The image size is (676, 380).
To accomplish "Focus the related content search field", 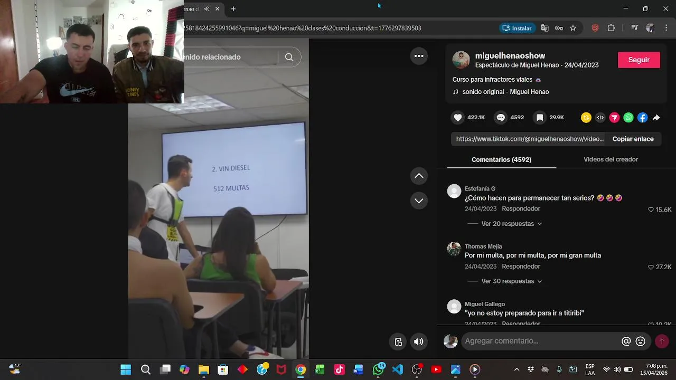I will (230, 57).
